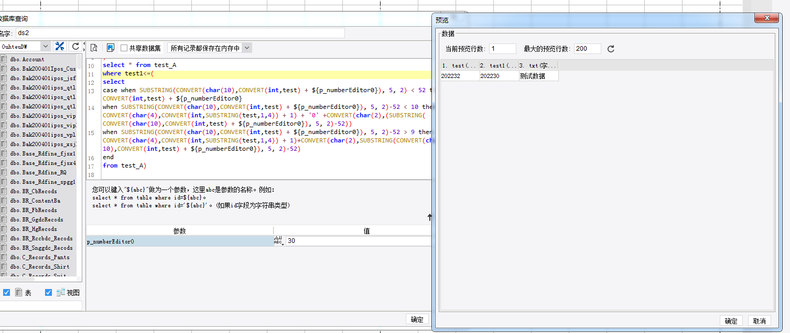The width and height of the screenshot is (790, 333).
Task: Click the table icon beside dbo.BR_CbRecods
Action: [3, 191]
